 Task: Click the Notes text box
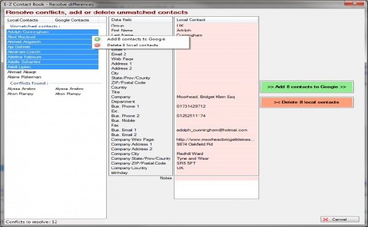pyautogui.click(x=217, y=188)
